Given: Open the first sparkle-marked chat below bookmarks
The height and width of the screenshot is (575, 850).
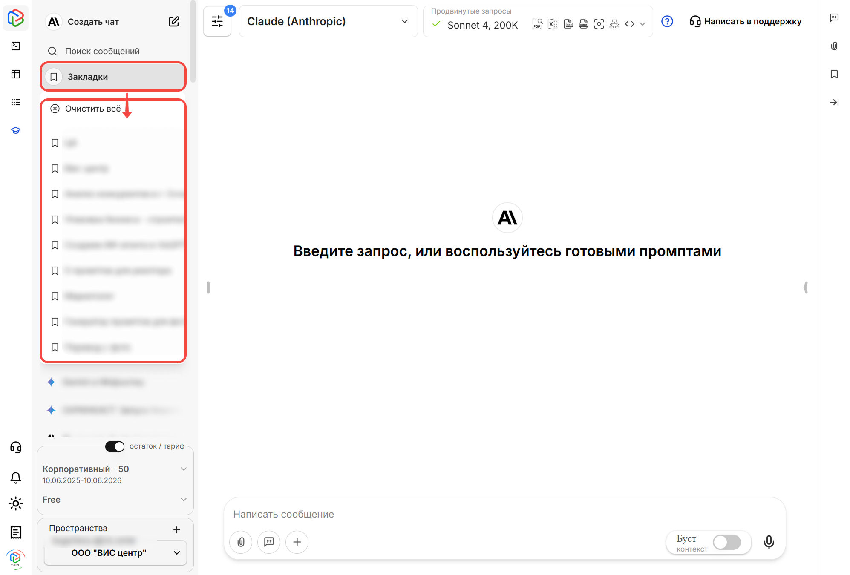Looking at the screenshot, I should point(113,382).
